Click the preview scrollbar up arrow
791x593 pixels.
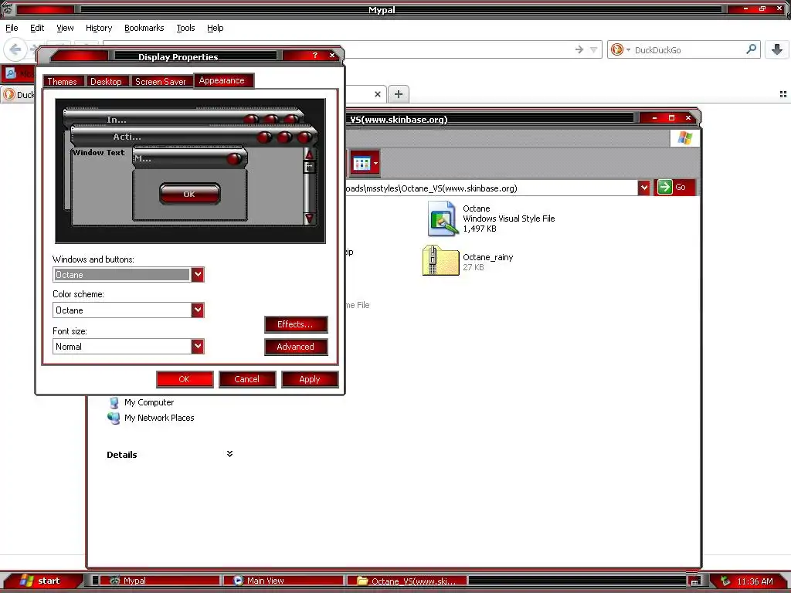(309, 154)
